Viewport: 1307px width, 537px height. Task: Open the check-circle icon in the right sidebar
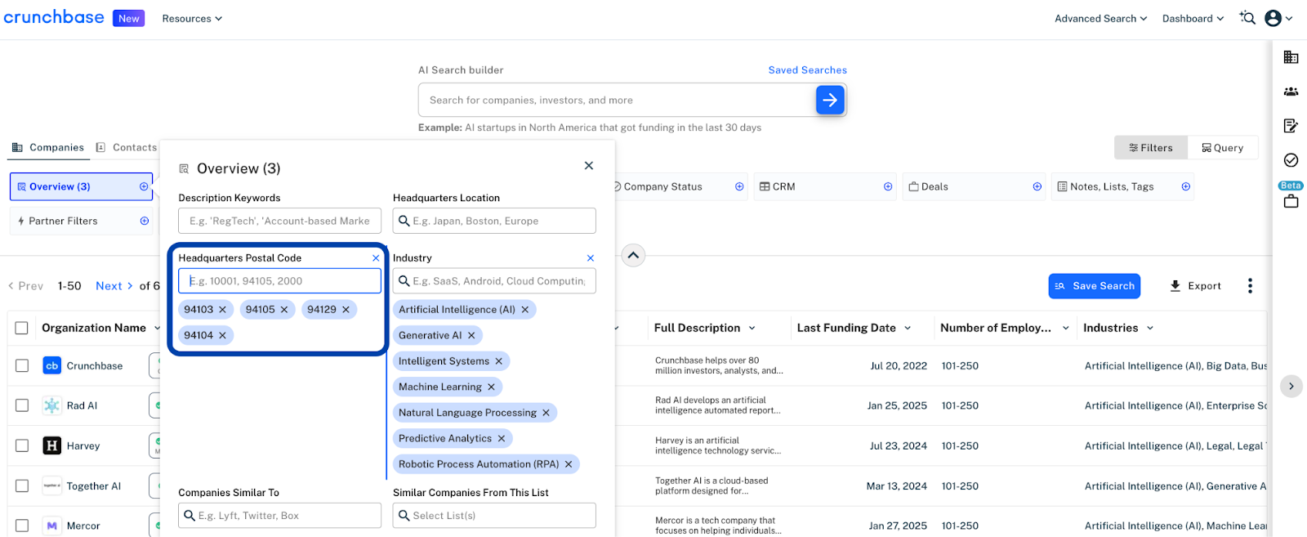pyautogui.click(x=1291, y=160)
